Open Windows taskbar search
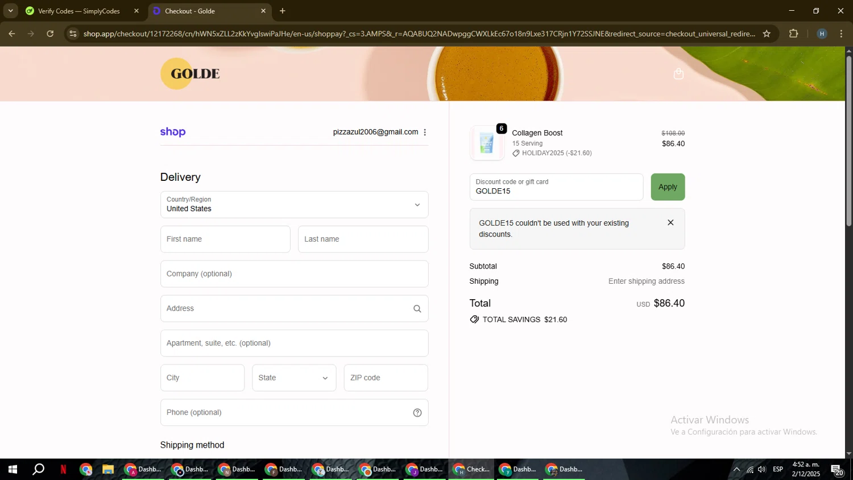 click(38, 470)
